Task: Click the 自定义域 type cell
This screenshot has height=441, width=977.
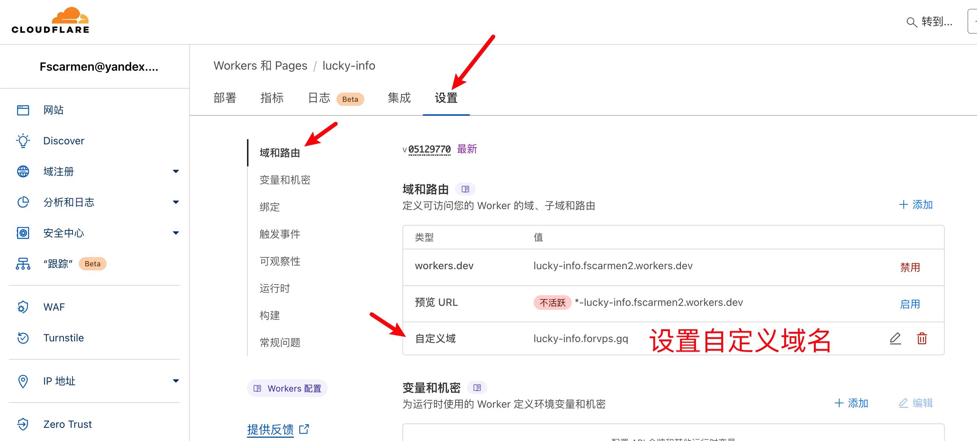Action: (x=435, y=338)
